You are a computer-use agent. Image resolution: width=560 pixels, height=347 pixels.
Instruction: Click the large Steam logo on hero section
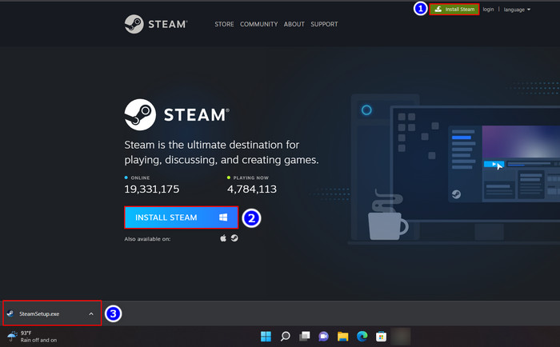(x=177, y=114)
